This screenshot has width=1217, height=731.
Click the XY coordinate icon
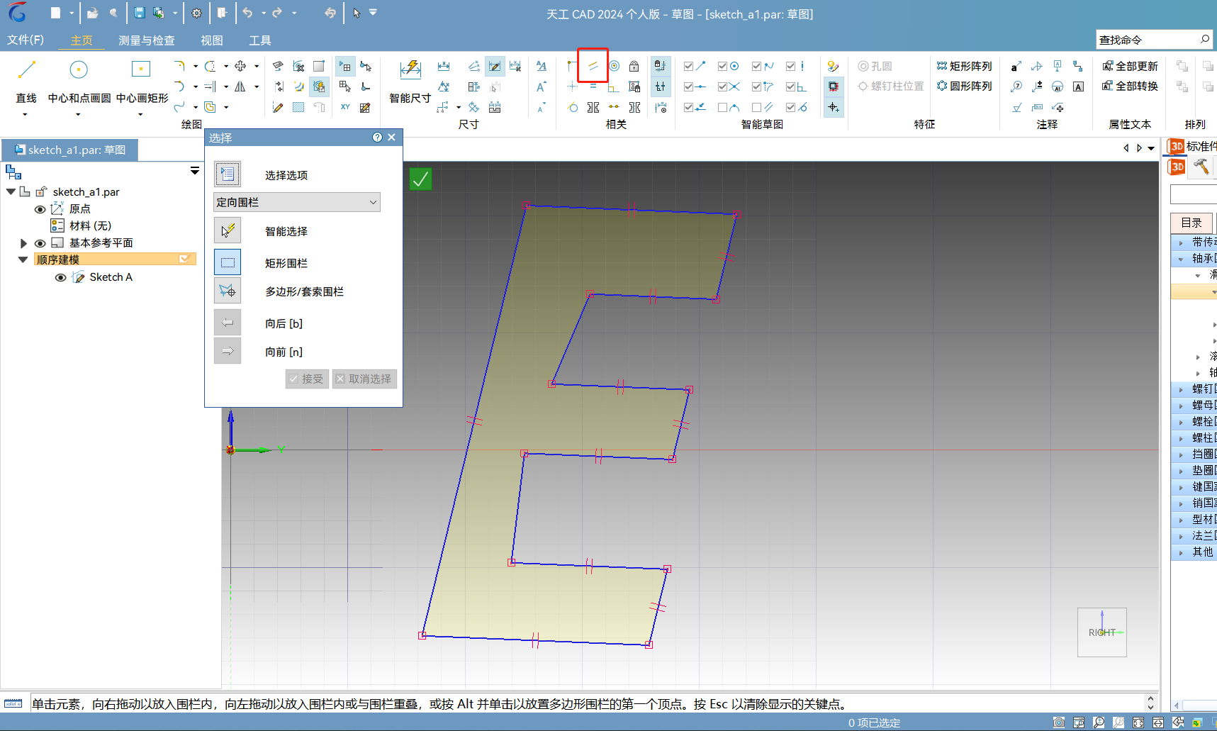(345, 107)
